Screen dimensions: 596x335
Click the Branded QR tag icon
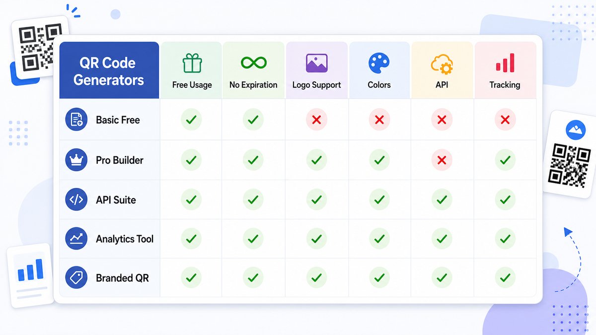coord(76,278)
